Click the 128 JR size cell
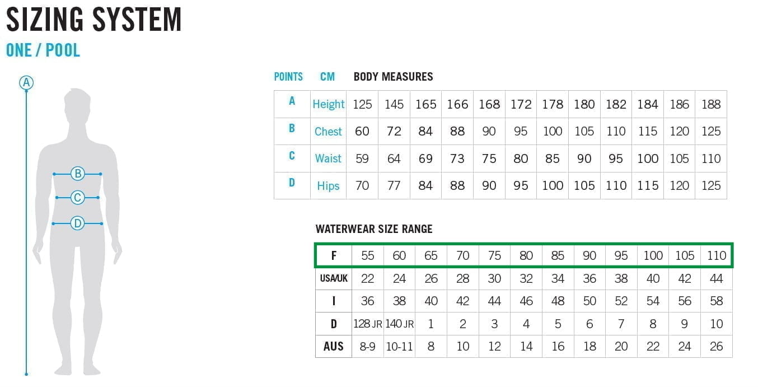Screen dimensions: 758x387 367,324
